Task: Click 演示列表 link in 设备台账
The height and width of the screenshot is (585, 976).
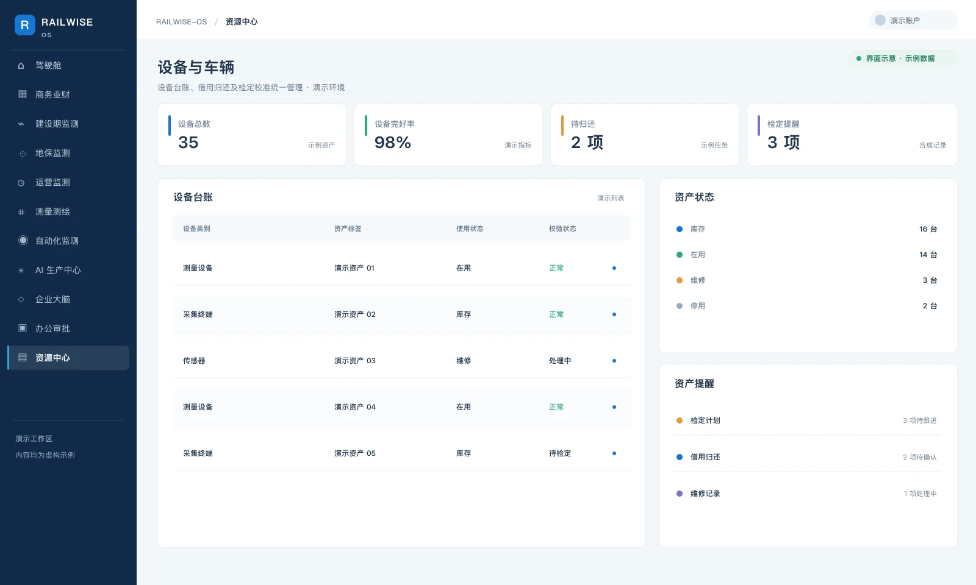Action: [x=611, y=198]
